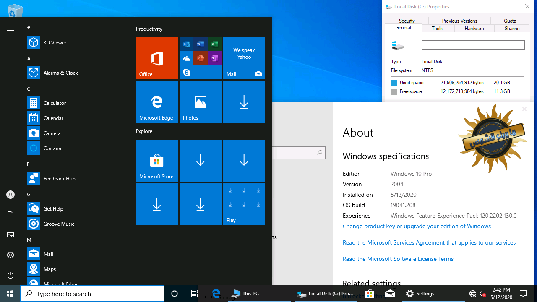This screenshot has height=302, width=537.
Task: Click the taskbar search box
Action: click(x=92, y=294)
